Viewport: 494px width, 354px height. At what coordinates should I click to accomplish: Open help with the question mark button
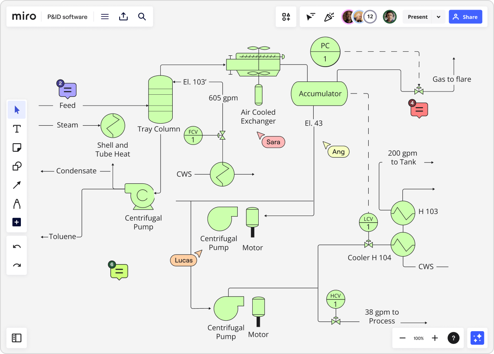click(453, 338)
